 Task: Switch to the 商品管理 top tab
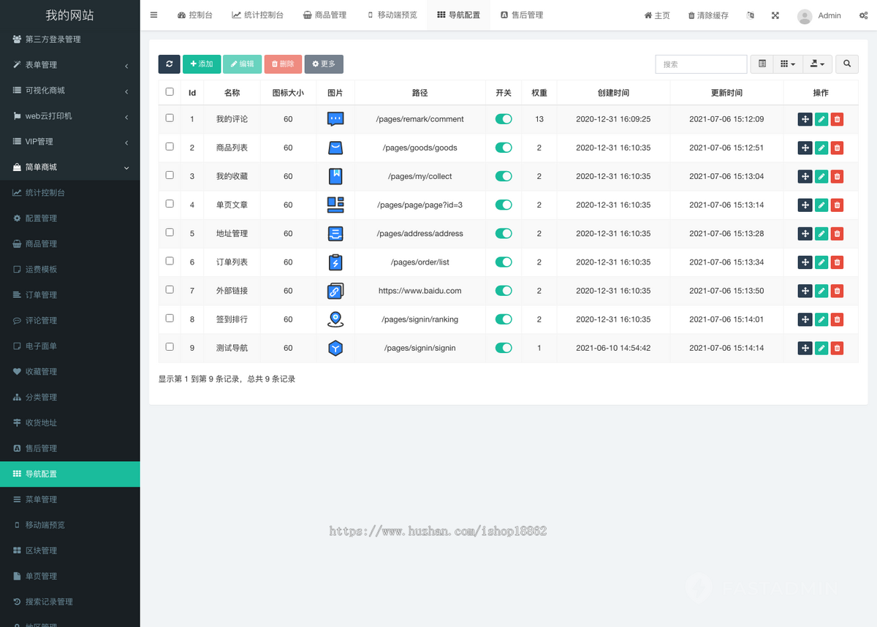(x=325, y=15)
